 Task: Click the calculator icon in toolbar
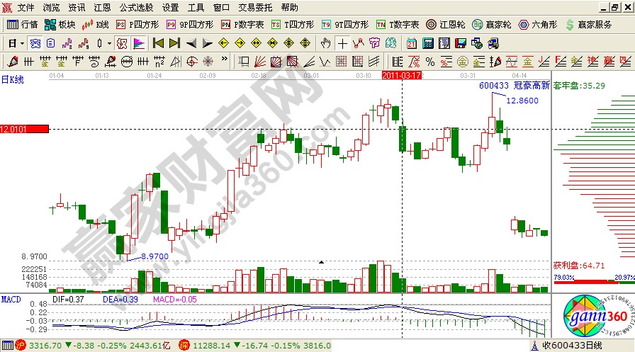coord(428,42)
